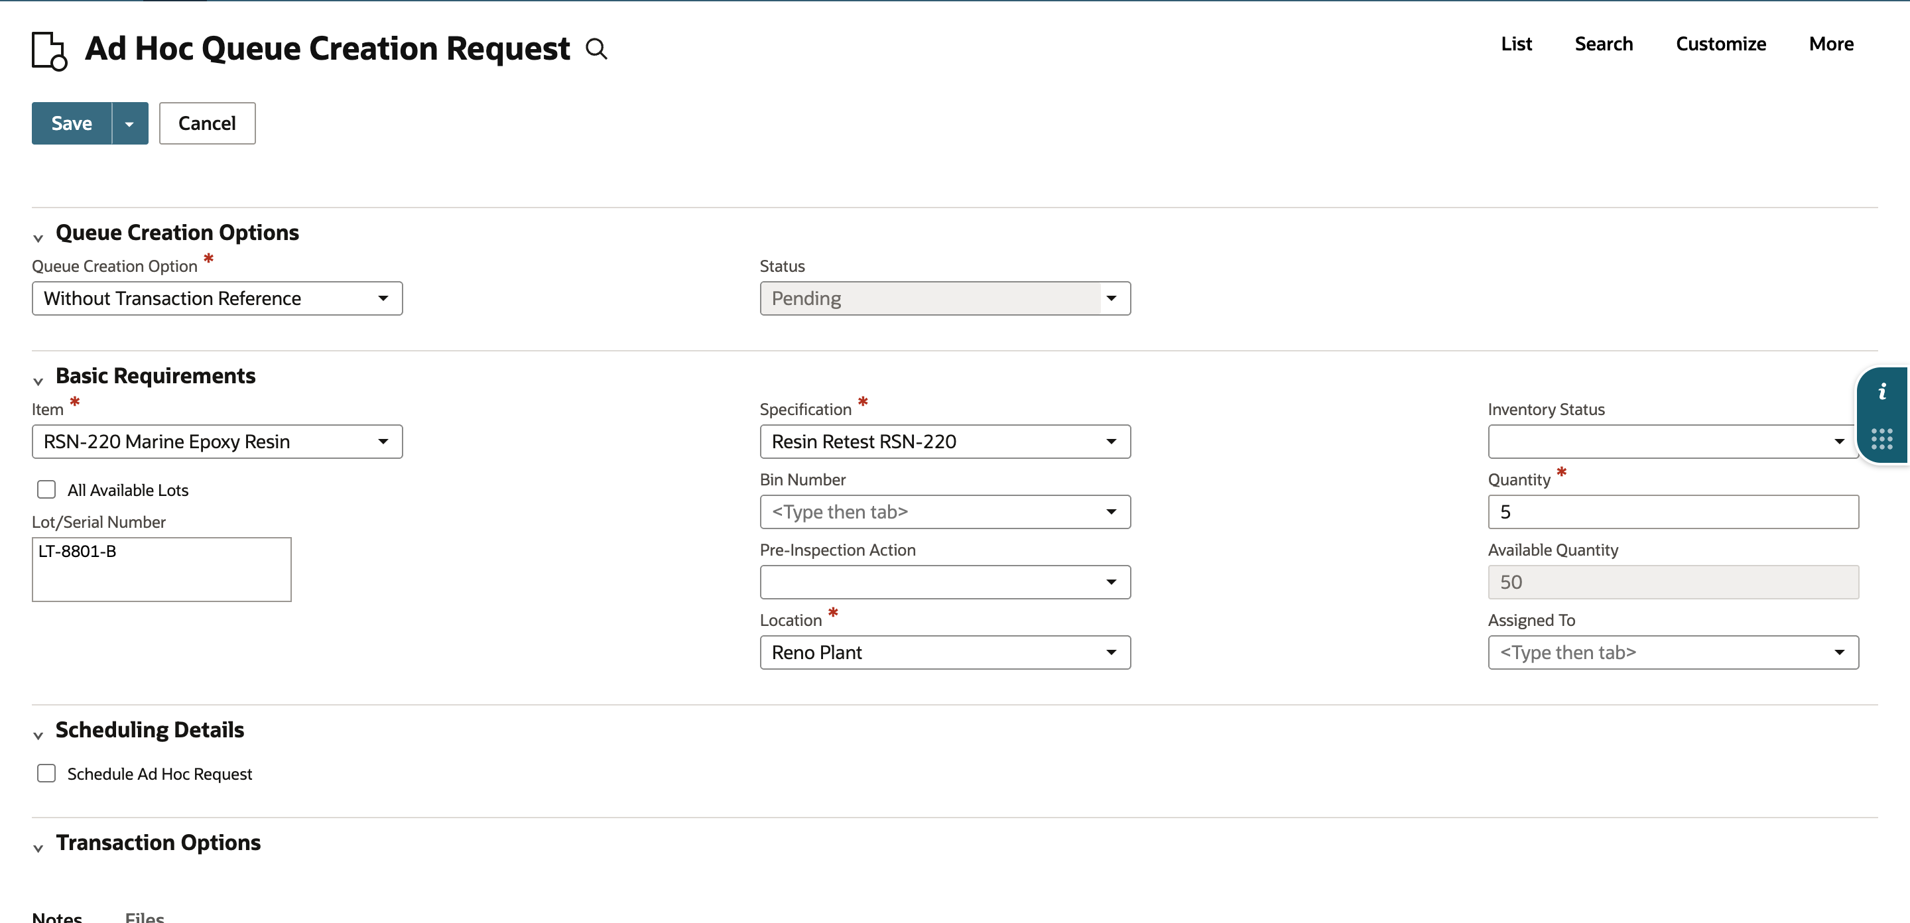Click the Quantity input field
Screen dimensions: 1910x923
[x=1673, y=511]
